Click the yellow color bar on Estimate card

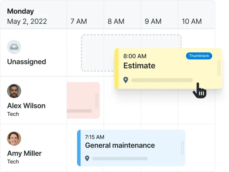coord(117,69)
